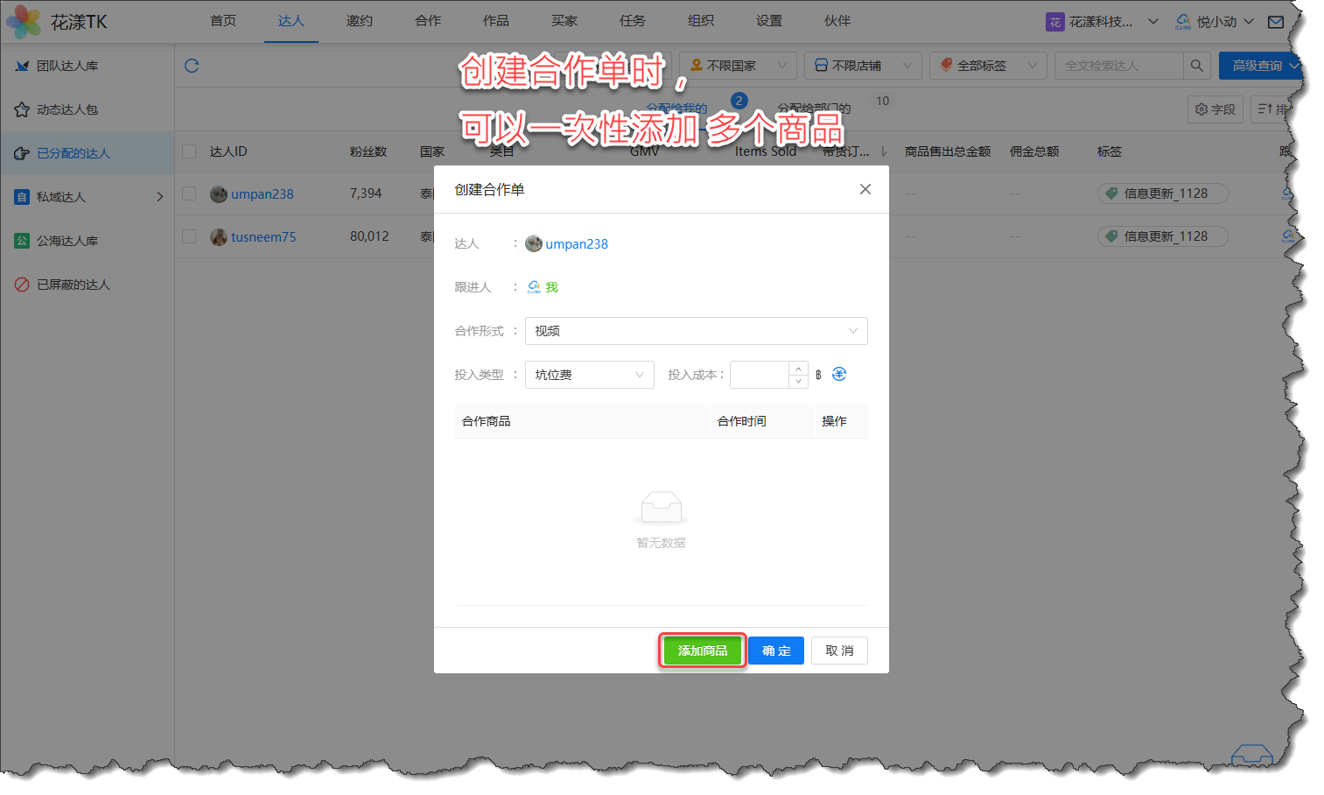
Task: Open the 合作形式 dropdown
Action: 696,331
